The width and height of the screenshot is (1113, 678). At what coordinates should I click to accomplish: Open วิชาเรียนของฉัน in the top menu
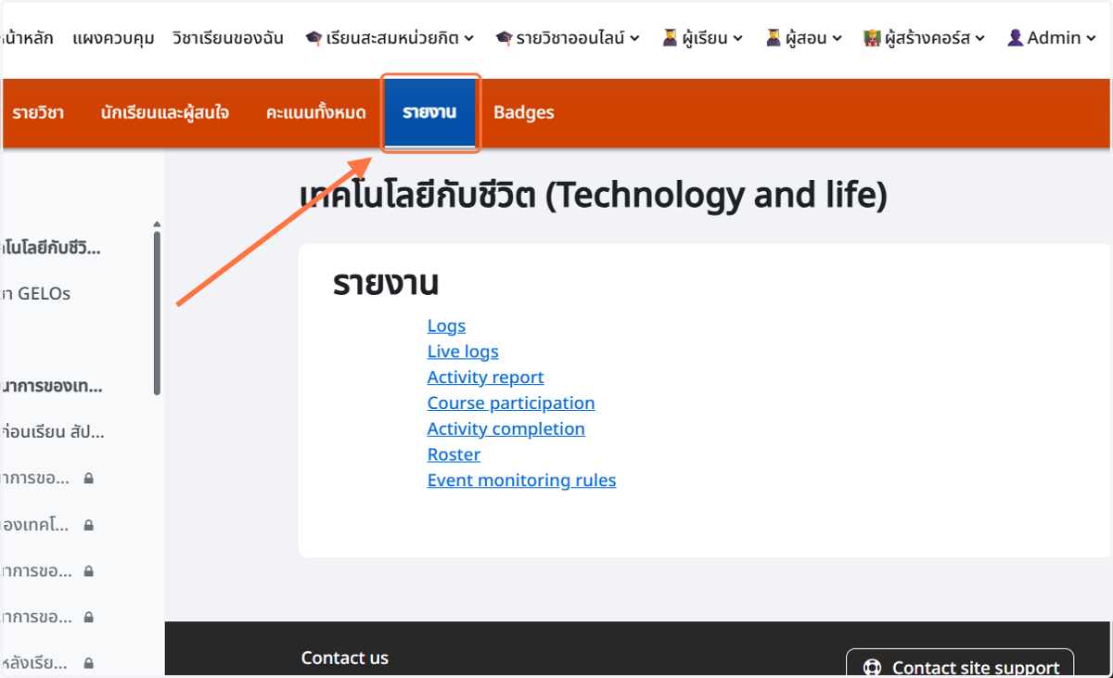[228, 38]
